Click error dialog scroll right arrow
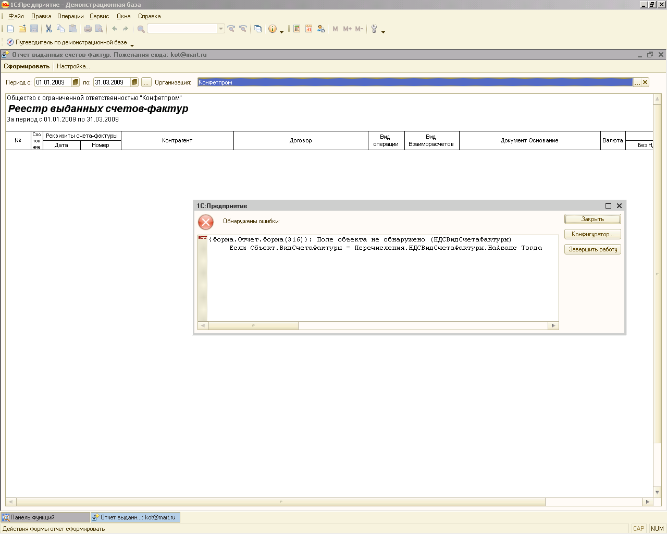Viewport: 667px width, 534px height. point(553,325)
